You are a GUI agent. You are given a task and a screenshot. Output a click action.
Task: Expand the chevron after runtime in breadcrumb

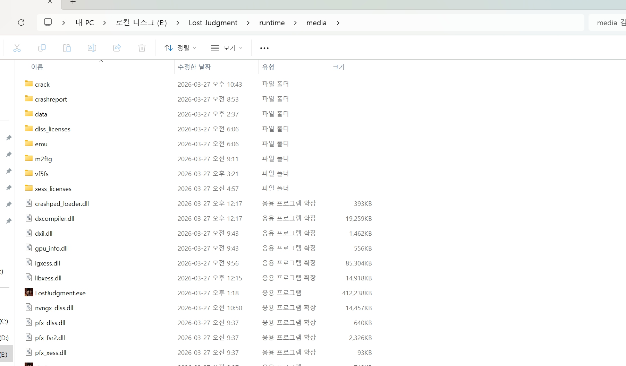coord(295,23)
